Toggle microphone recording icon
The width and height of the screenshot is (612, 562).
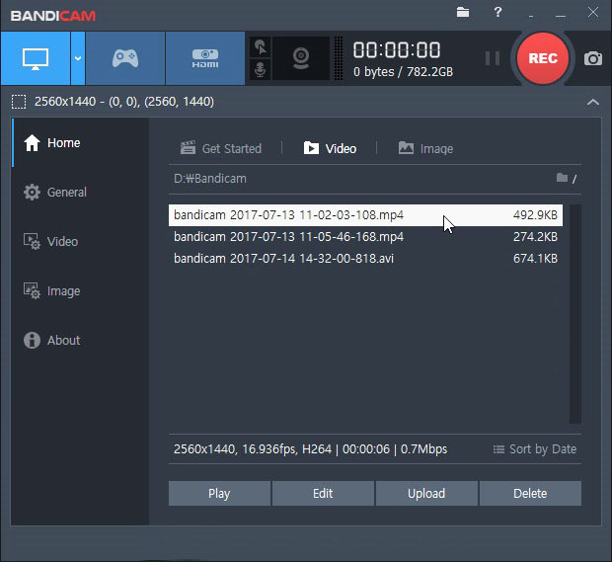(261, 70)
